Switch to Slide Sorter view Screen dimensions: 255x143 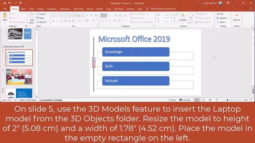pyautogui.click(x=204, y=100)
